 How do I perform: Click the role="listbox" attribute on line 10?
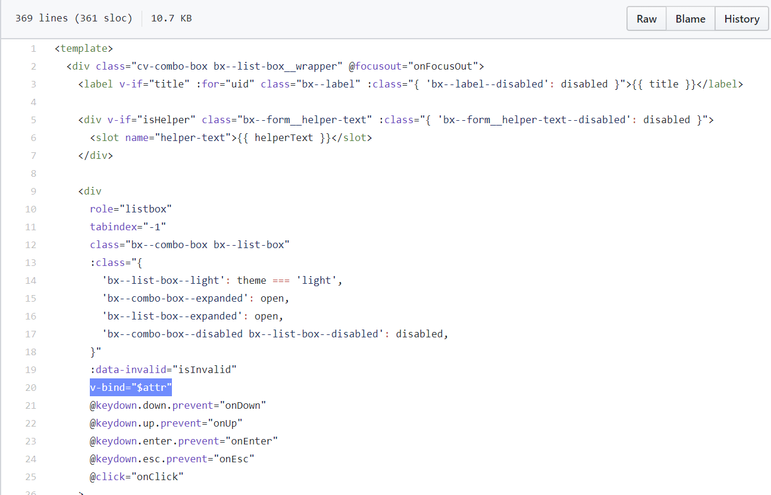pyautogui.click(x=131, y=209)
